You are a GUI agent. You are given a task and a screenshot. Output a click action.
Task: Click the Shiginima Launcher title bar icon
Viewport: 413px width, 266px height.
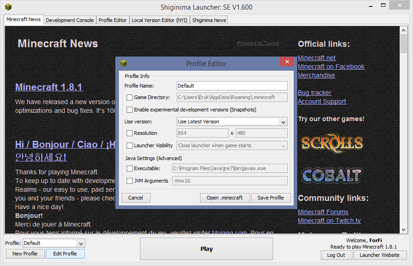8,7
